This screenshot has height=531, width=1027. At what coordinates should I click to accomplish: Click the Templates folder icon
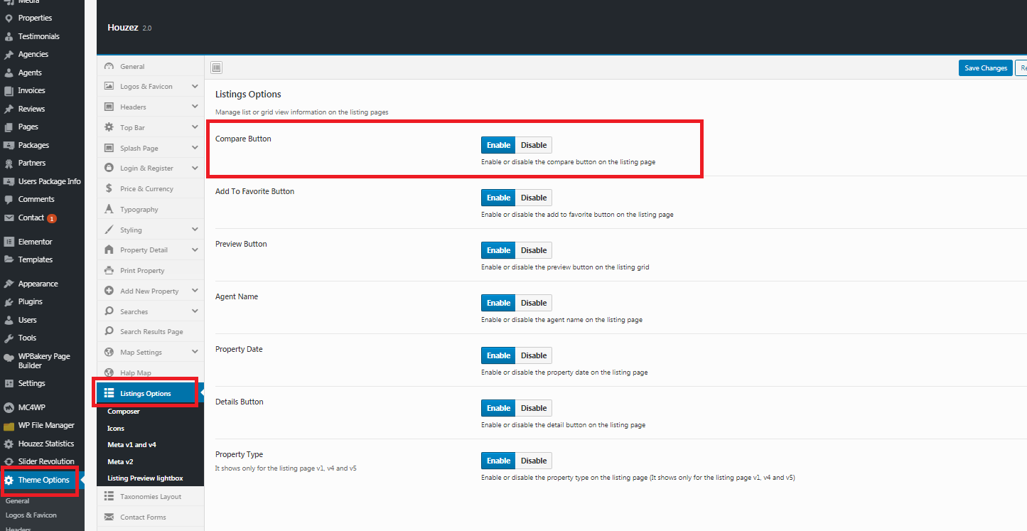[x=9, y=259]
